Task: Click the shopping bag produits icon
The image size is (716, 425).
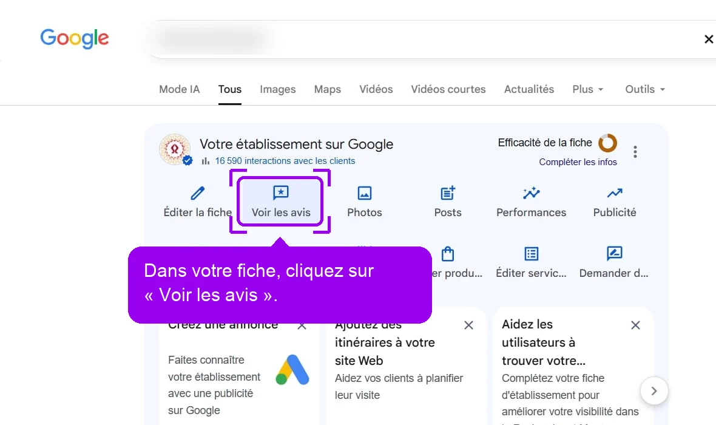Action: (448, 254)
